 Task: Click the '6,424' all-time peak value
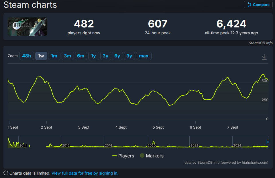tap(231, 24)
